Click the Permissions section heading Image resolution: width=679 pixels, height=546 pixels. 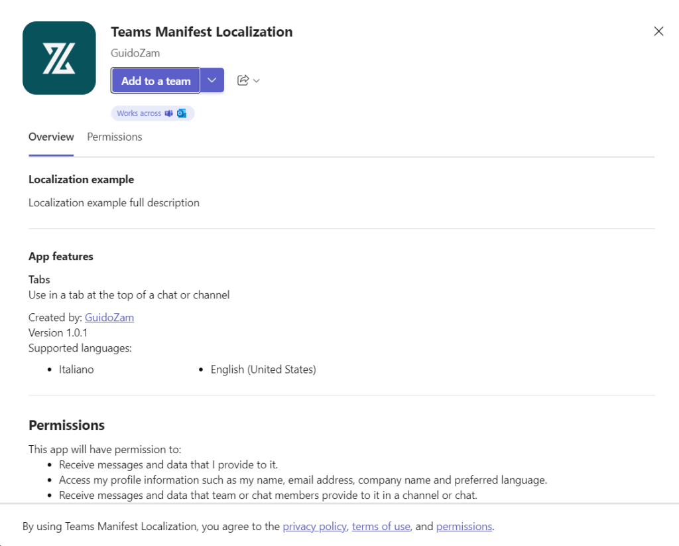tap(66, 425)
